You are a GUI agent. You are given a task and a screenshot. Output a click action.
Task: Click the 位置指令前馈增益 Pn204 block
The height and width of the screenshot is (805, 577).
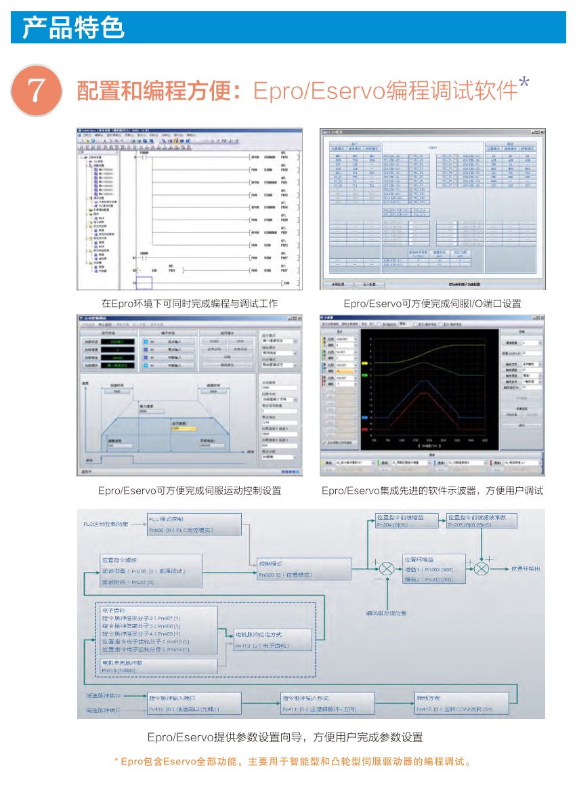click(407, 520)
